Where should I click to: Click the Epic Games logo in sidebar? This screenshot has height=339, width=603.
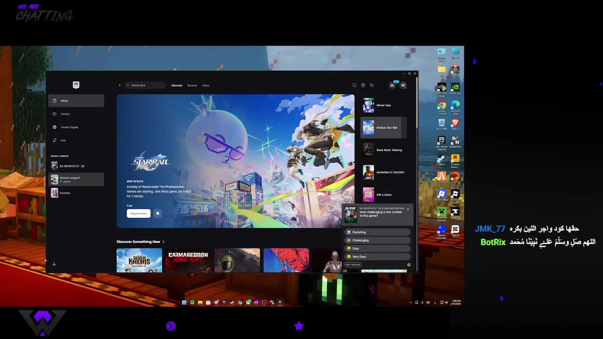click(76, 85)
